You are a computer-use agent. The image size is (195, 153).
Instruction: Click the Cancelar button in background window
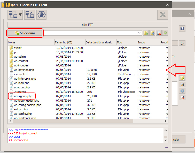(x=178, y=139)
